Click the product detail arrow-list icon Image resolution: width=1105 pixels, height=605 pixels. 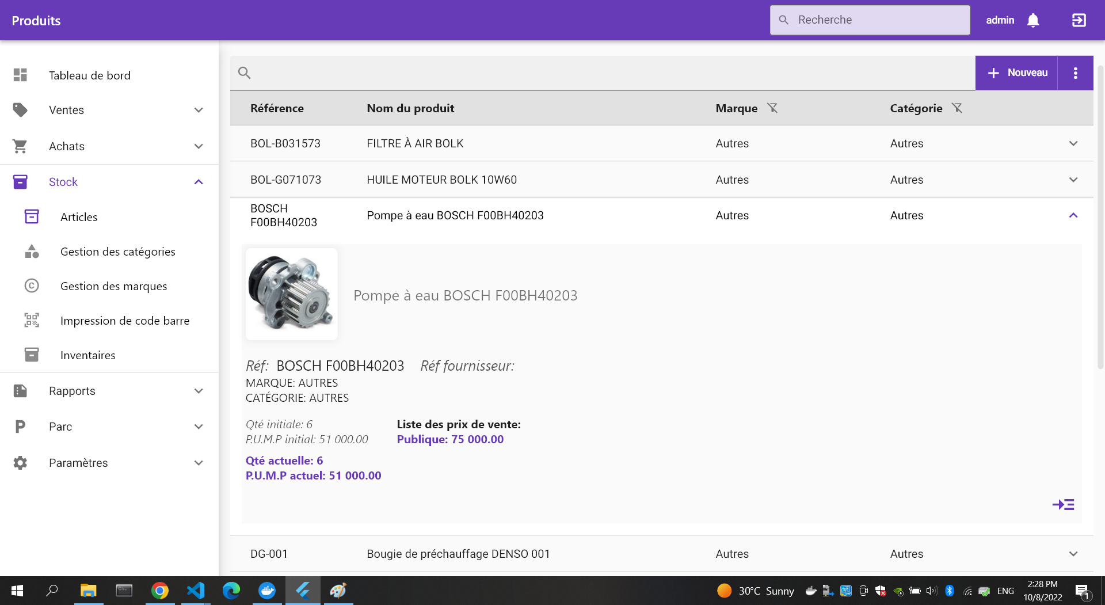point(1063,505)
